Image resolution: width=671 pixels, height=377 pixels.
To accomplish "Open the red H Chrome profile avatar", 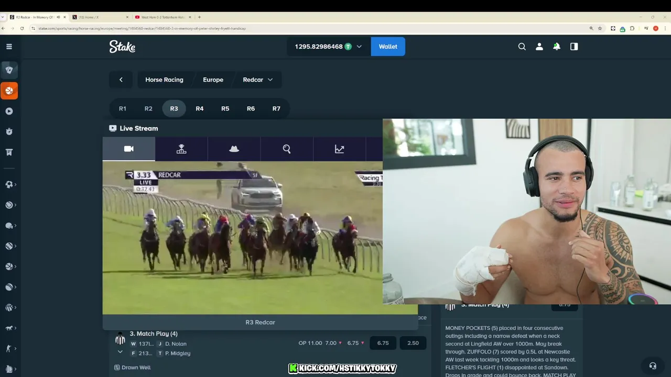I will click(655, 28).
